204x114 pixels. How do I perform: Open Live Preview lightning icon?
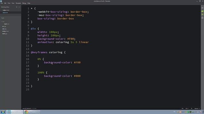click(x=202, y=8)
